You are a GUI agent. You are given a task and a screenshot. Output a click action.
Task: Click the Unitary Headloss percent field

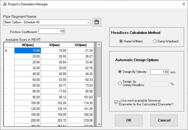pos(160,84)
